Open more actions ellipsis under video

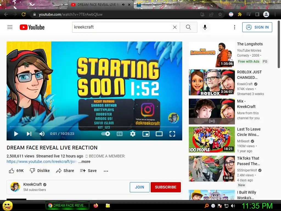106,171
